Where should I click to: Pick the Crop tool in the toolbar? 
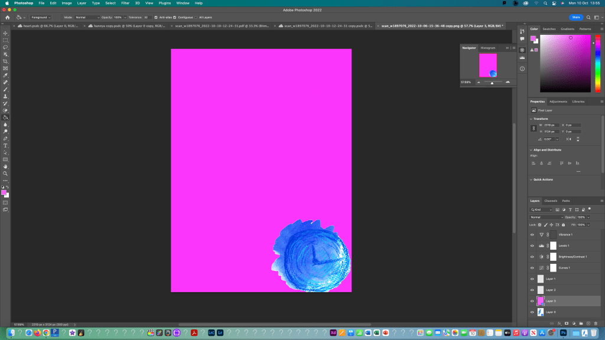coord(5,61)
